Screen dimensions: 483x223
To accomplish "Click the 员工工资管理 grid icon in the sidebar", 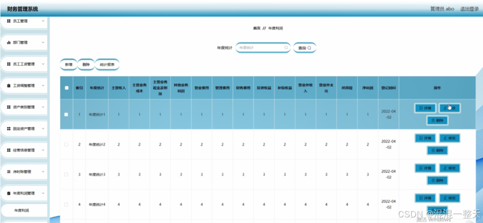I will [x=9, y=64].
